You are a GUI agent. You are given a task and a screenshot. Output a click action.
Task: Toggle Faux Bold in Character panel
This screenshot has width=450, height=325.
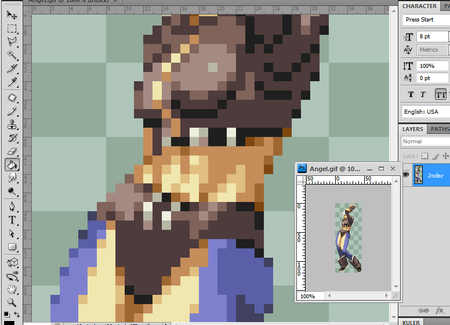(411, 95)
